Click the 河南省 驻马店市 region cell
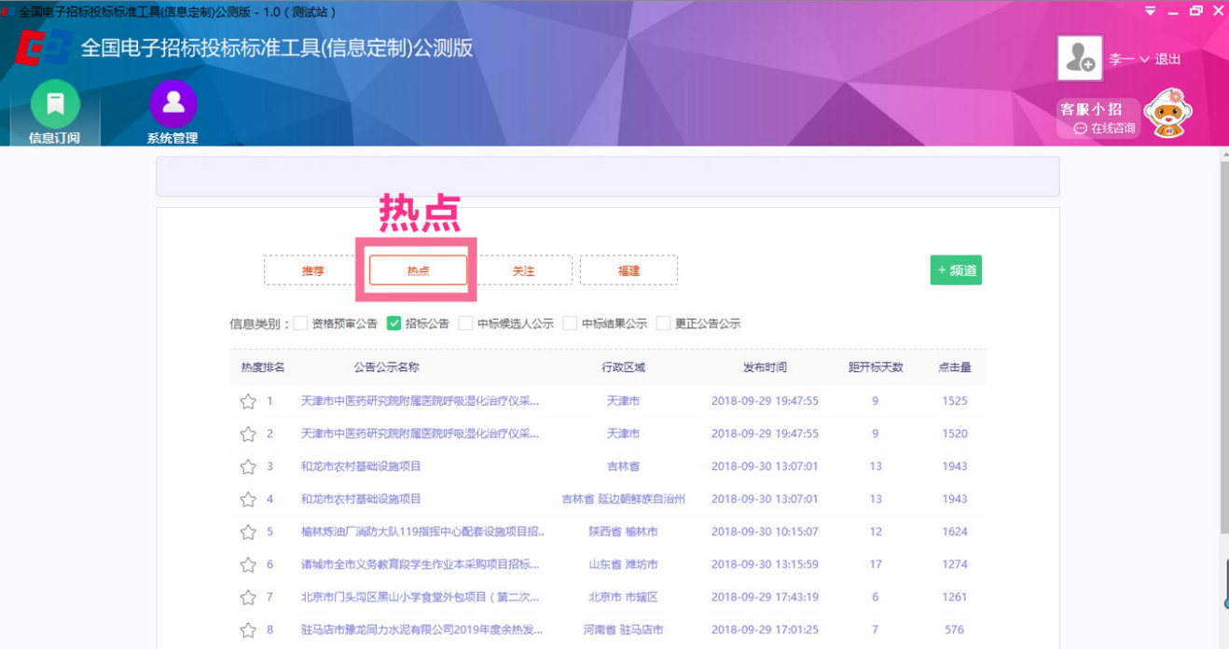The image size is (1229, 649). point(623,629)
